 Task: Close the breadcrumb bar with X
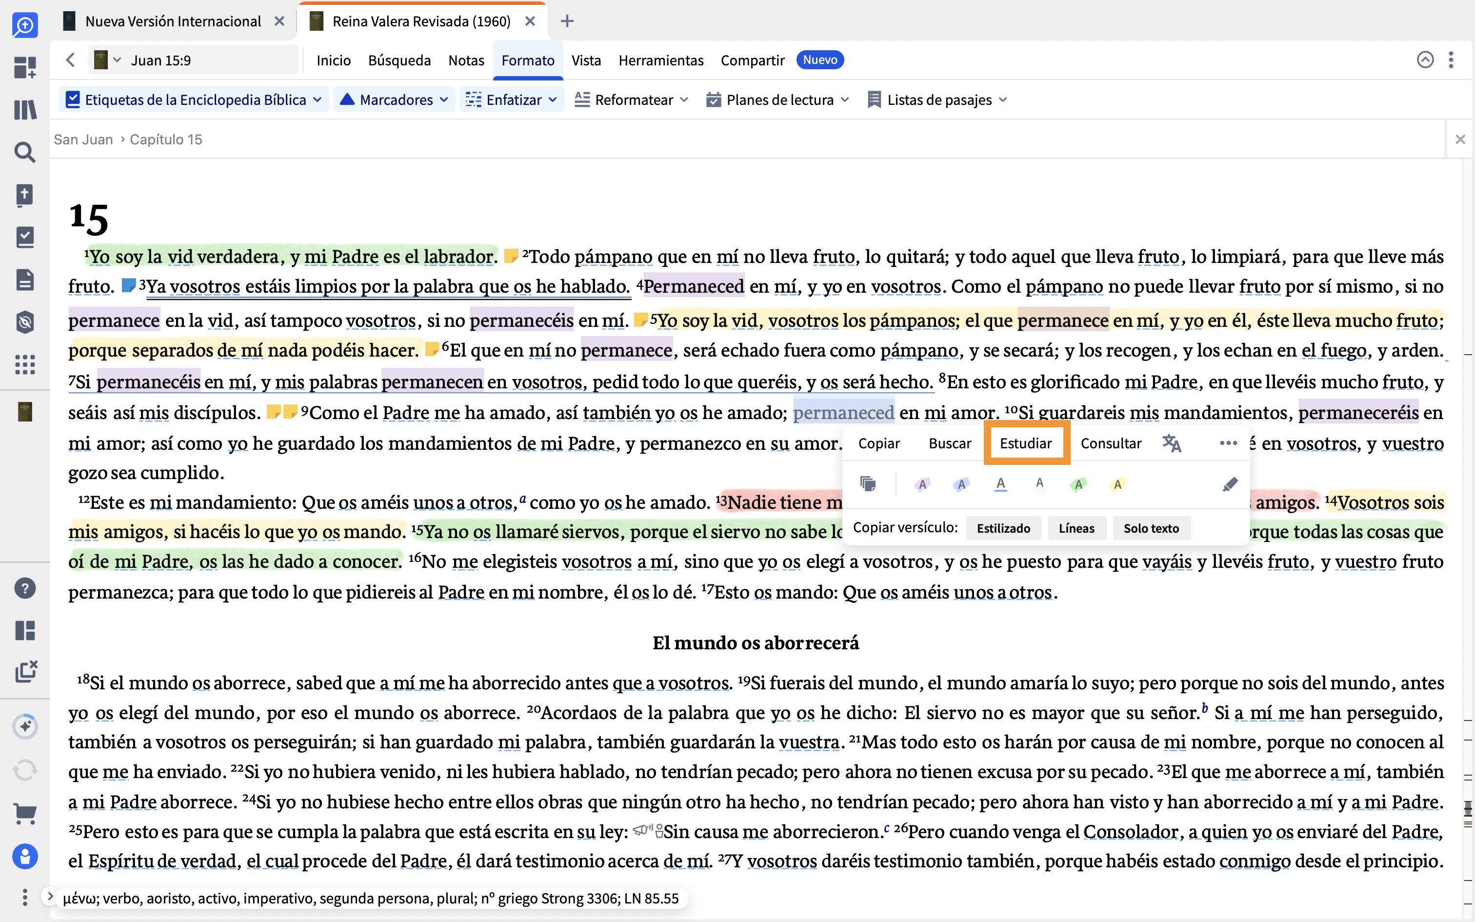tap(1460, 140)
